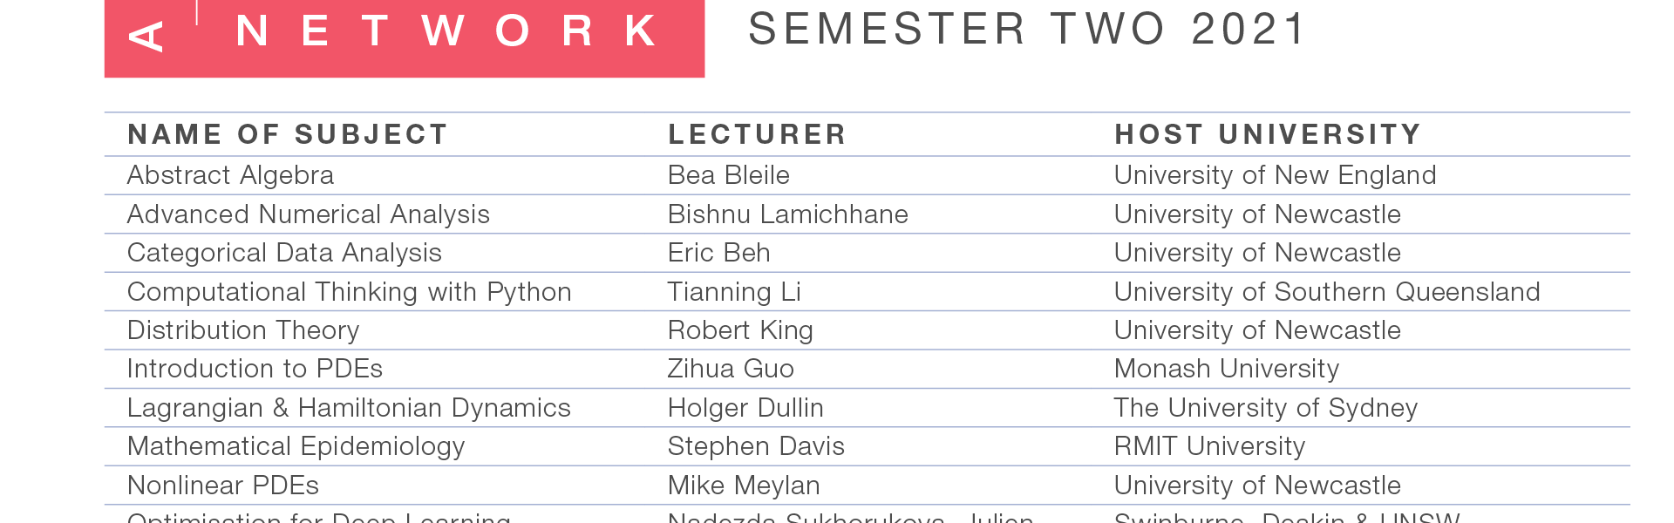Click University of Southern Queensland host
This screenshot has height=523, width=1674.
(x=1327, y=292)
